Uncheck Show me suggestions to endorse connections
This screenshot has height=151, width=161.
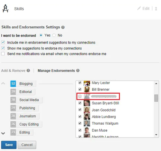(3, 48)
